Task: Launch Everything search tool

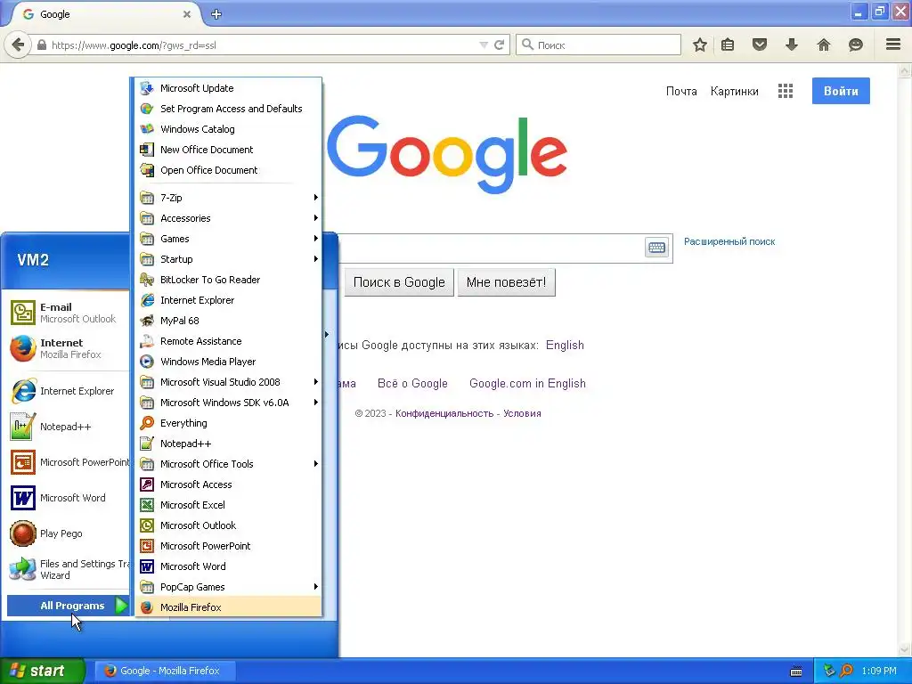Action: tap(229, 423)
